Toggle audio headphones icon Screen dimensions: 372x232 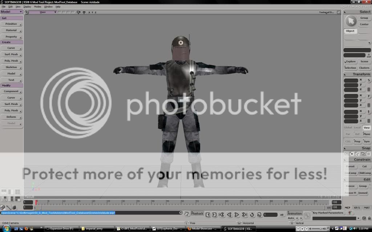coord(259,215)
